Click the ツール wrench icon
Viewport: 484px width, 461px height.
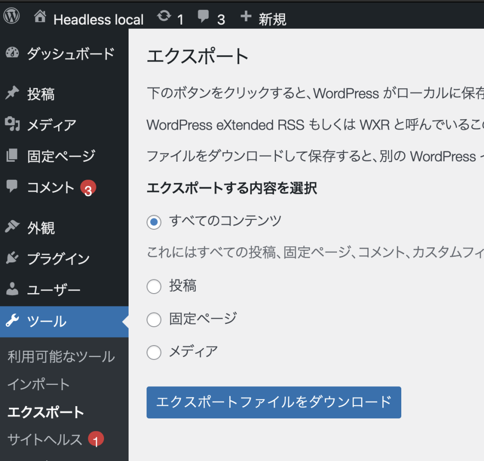[x=12, y=321]
